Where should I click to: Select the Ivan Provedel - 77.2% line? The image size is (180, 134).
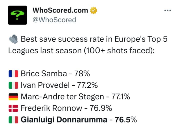click(59, 85)
